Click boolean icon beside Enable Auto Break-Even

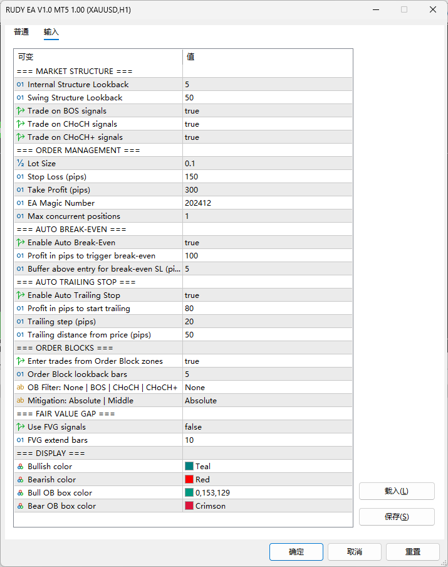point(20,242)
